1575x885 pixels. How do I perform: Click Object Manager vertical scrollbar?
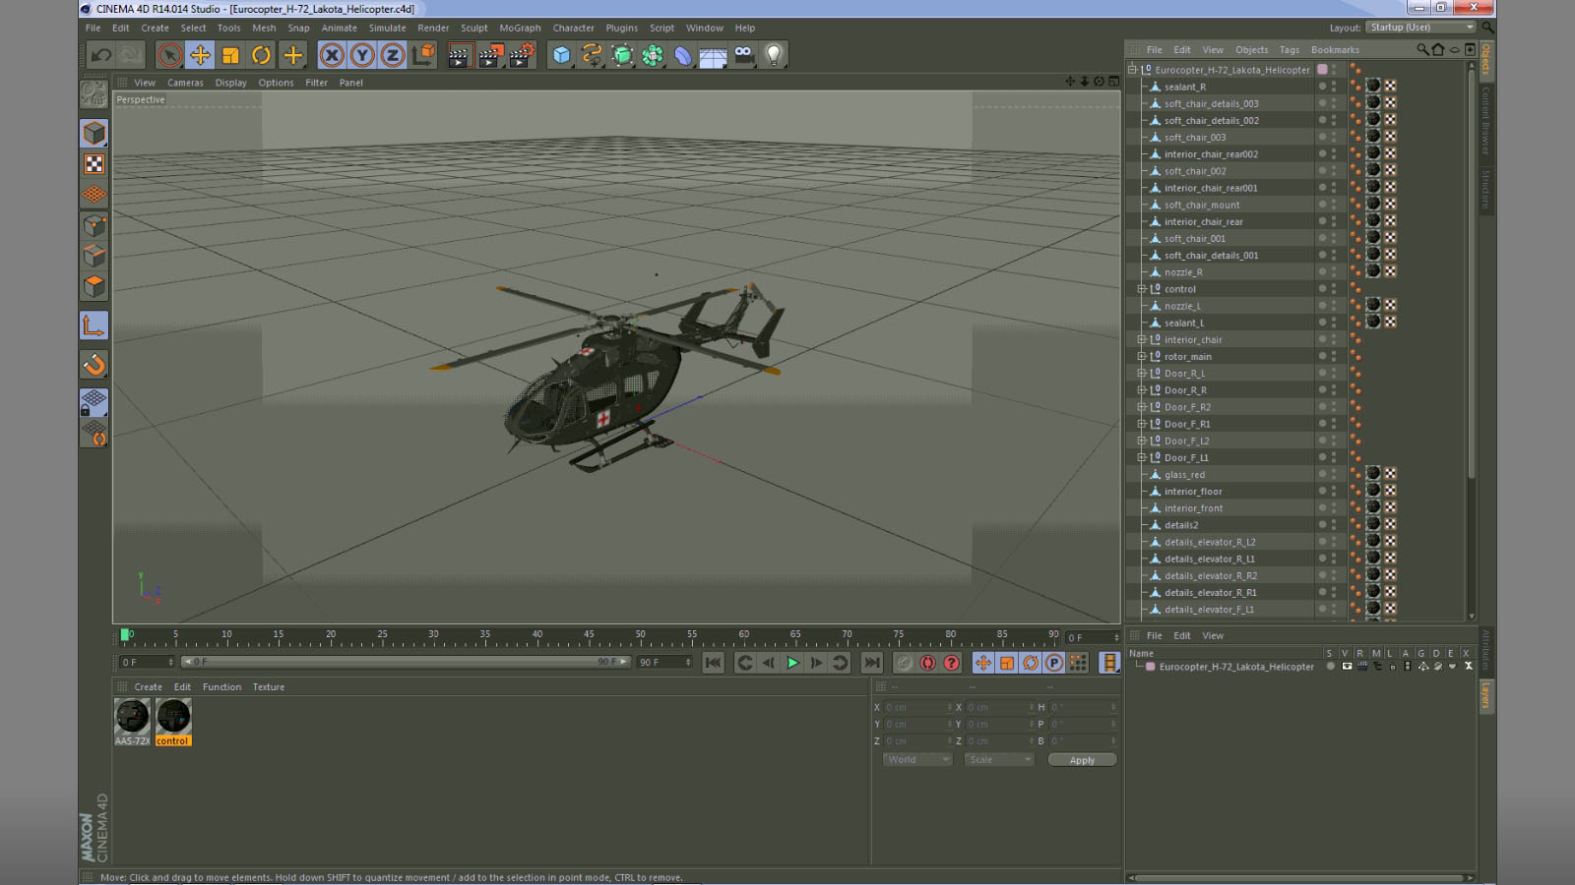point(1472,275)
